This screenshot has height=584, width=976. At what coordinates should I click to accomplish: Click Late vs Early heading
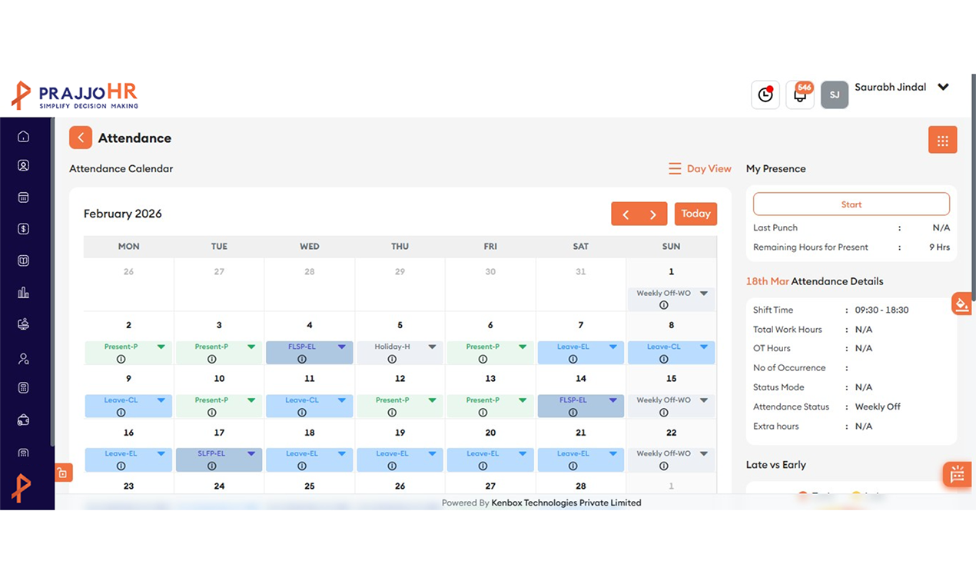click(776, 465)
